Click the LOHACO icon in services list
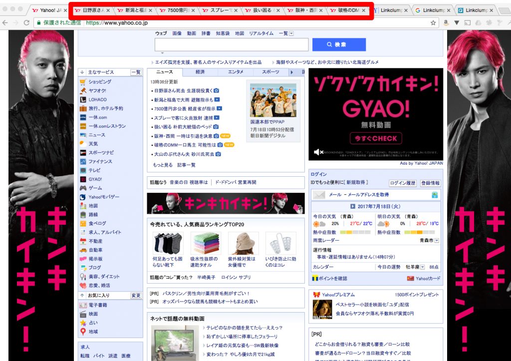This screenshot has height=361, width=511. (x=83, y=99)
